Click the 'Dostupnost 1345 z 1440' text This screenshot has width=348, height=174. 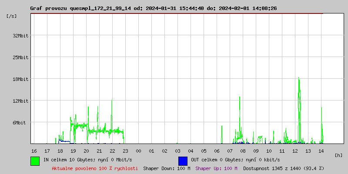point(284,168)
